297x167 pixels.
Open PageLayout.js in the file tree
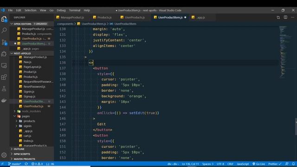(32, 67)
